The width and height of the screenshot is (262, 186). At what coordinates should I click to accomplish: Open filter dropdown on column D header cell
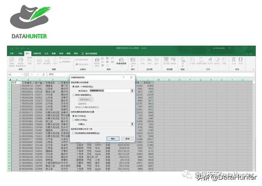point(59,83)
